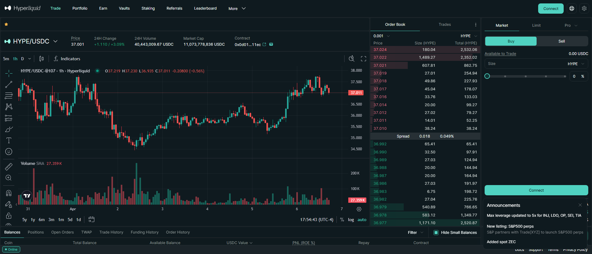Image resolution: width=592 pixels, height=254 pixels.
Task: Toggle Hide Small Balances checkbox
Action: click(x=436, y=233)
